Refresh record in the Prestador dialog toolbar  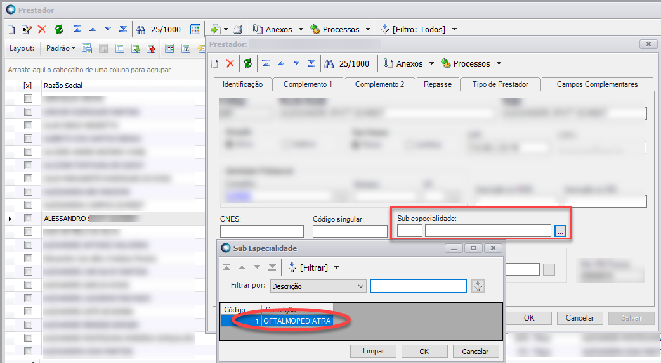tap(247, 63)
